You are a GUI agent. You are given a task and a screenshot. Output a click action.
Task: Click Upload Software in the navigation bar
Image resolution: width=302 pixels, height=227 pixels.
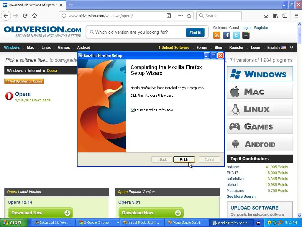tap(174, 48)
